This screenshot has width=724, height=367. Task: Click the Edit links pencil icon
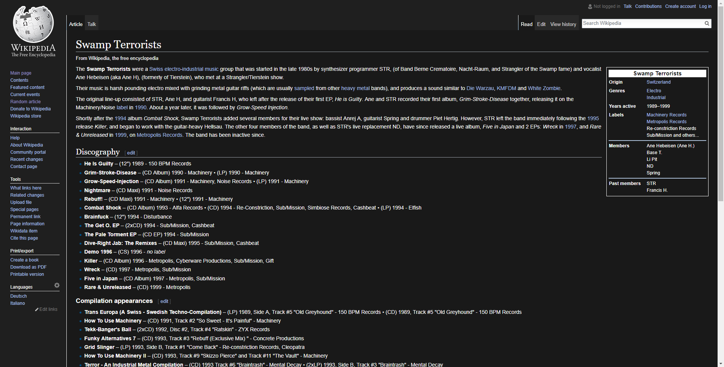click(x=37, y=309)
